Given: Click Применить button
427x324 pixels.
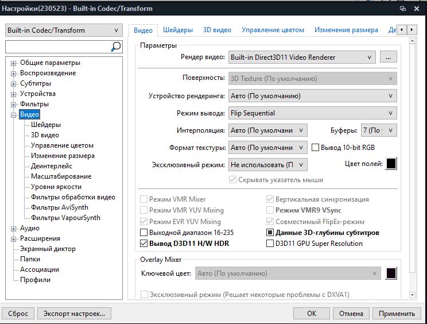Looking at the screenshot, I should click(397, 314).
